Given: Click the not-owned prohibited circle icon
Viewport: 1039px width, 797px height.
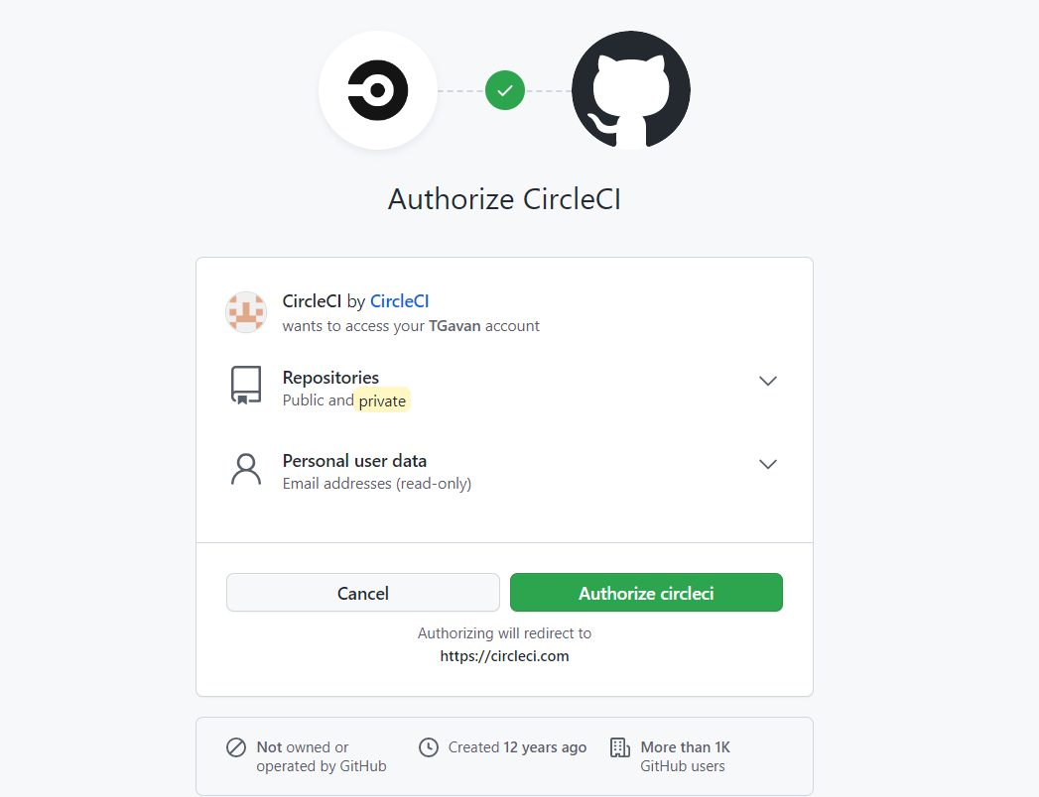Looking at the screenshot, I should point(236,747).
